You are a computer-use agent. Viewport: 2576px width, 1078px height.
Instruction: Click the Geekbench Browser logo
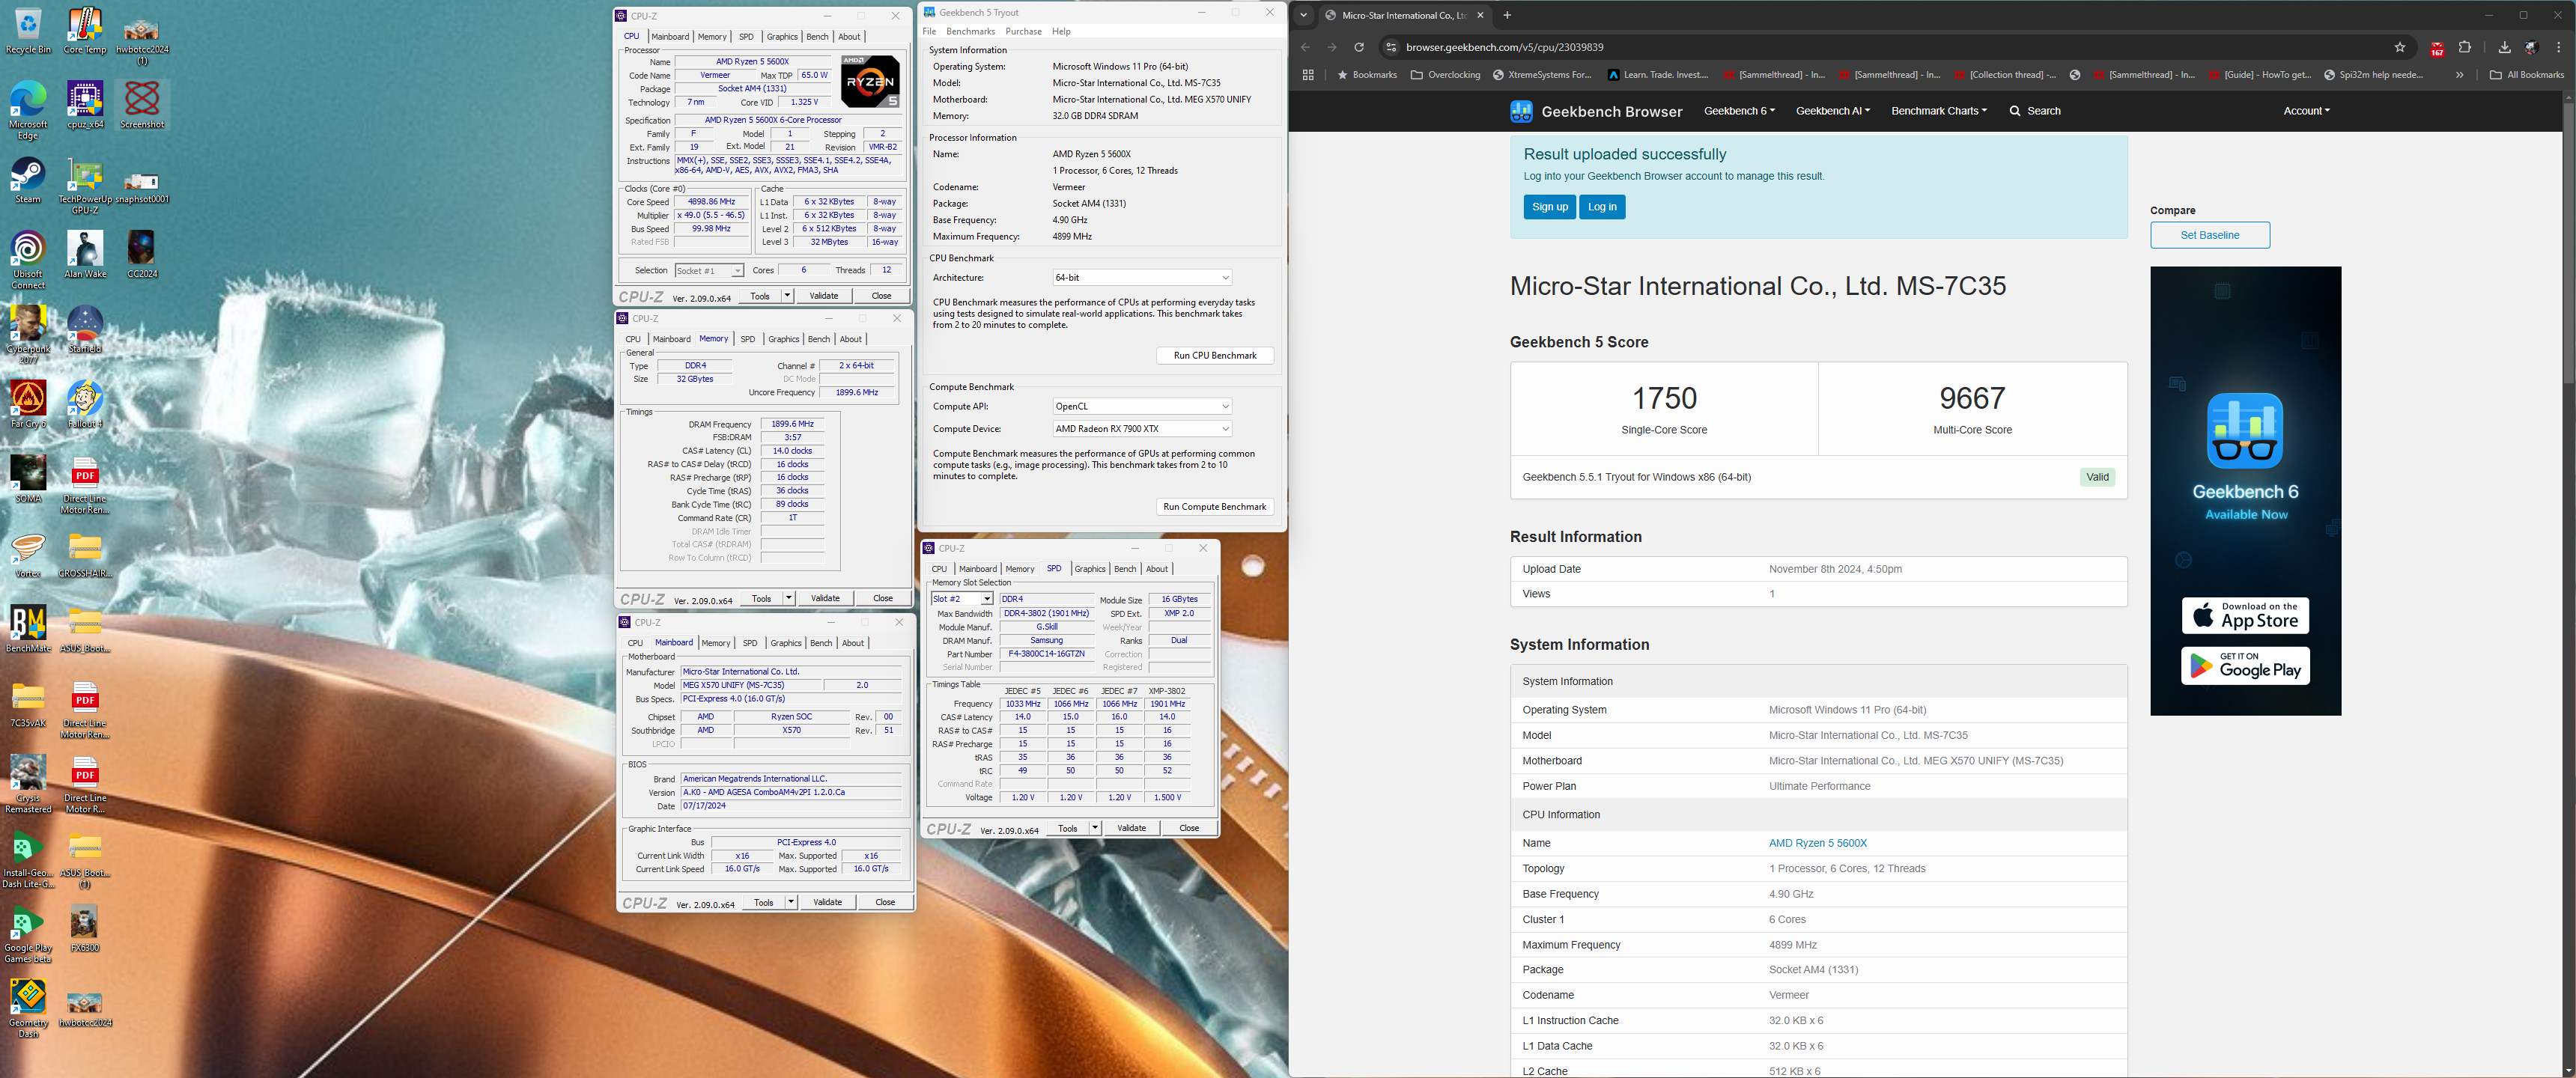point(1596,111)
